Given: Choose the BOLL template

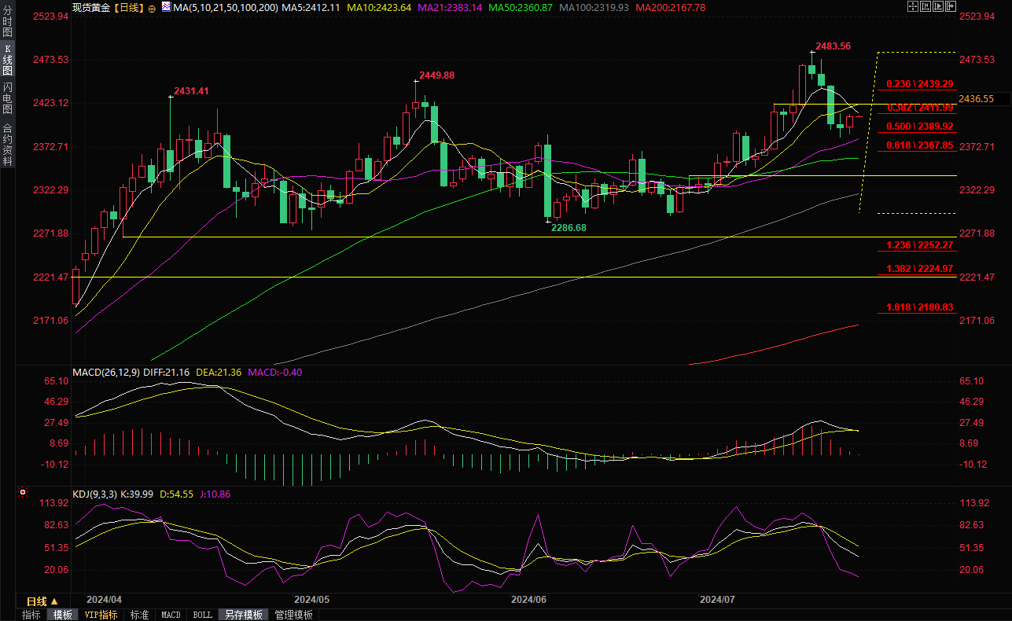Looking at the screenshot, I should [x=202, y=615].
